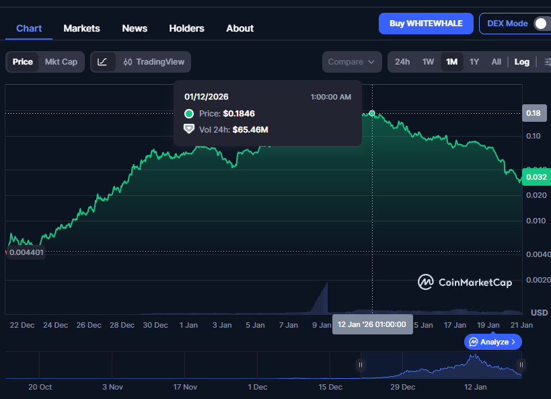Switch to the Markets tab
This screenshot has width=551, height=399.
coord(81,28)
